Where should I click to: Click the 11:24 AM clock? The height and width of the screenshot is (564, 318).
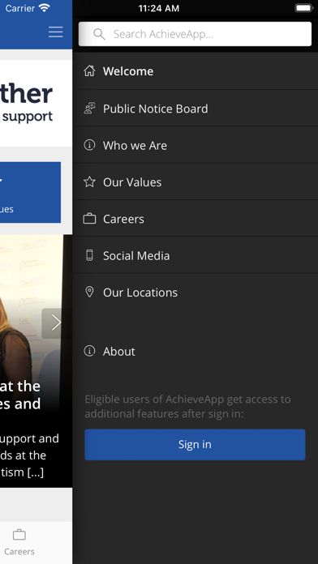(x=159, y=8)
